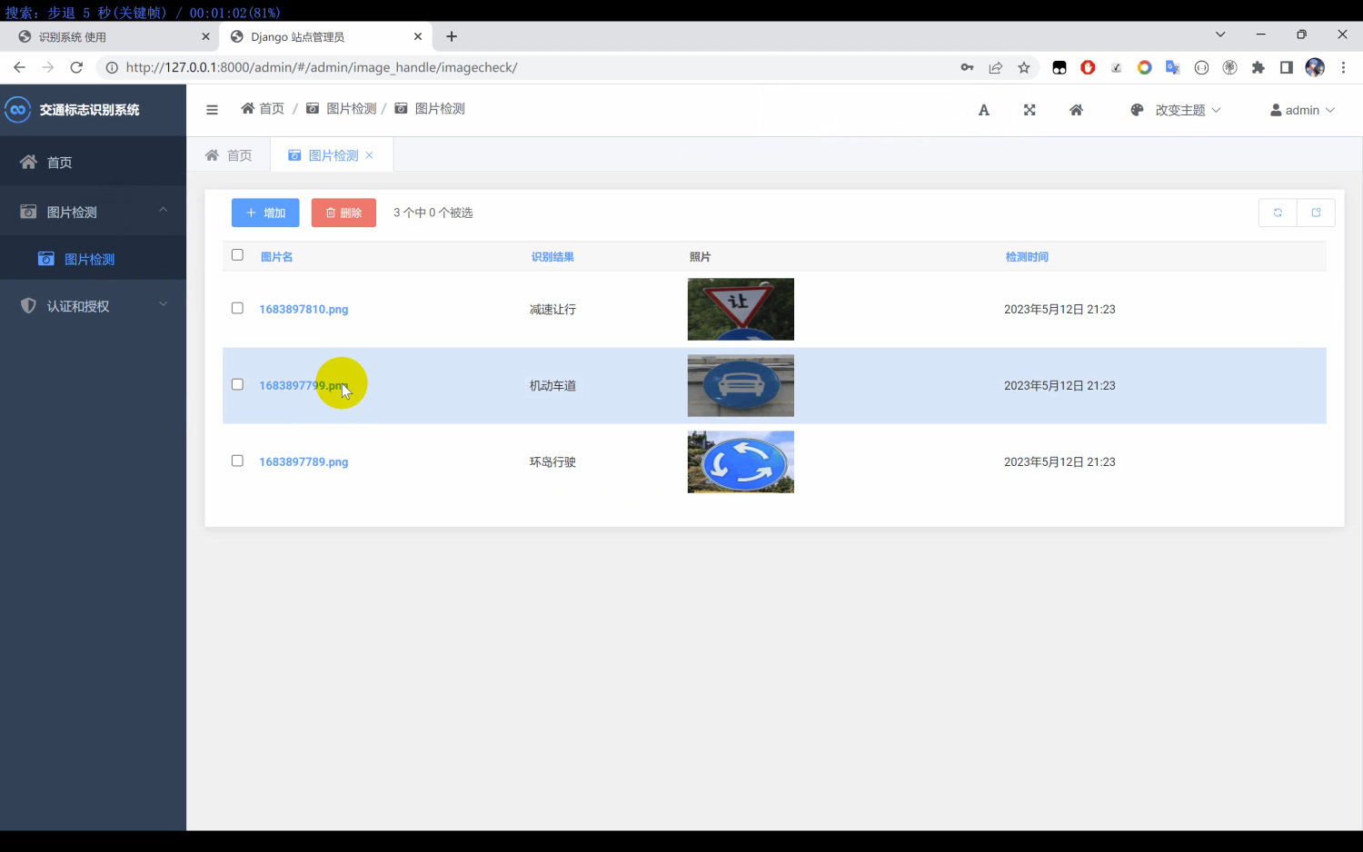1363x852 pixels.
Task: Select the checkbox for 1683897789.png row
Action: 237,461
